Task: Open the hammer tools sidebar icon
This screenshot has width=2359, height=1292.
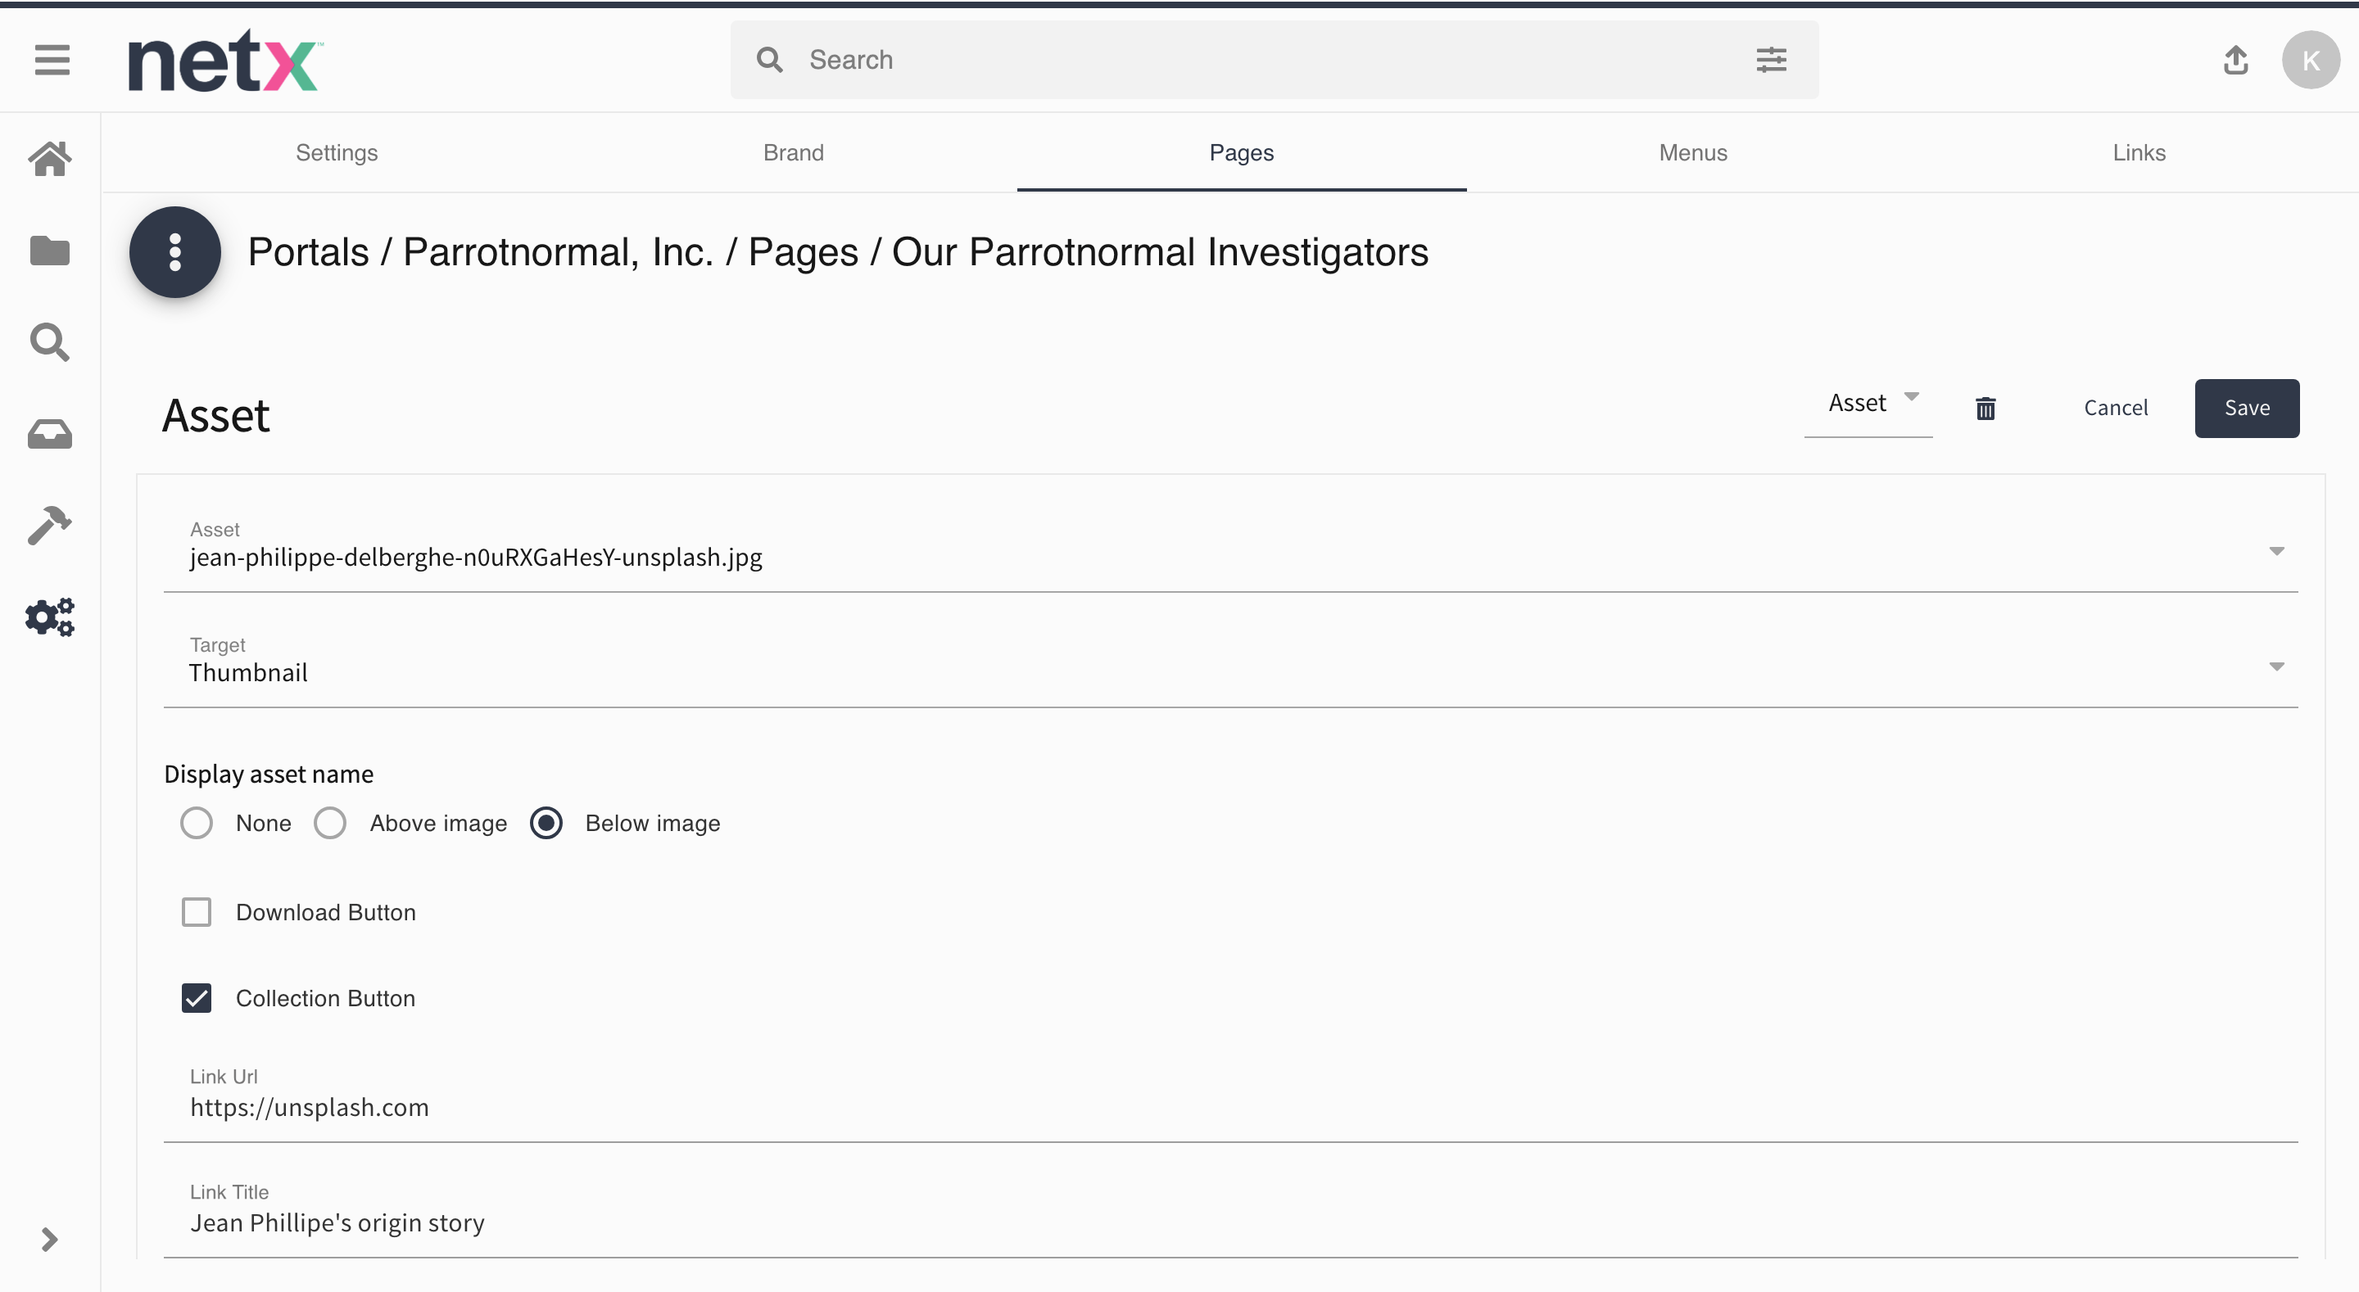Action: click(50, 526)
